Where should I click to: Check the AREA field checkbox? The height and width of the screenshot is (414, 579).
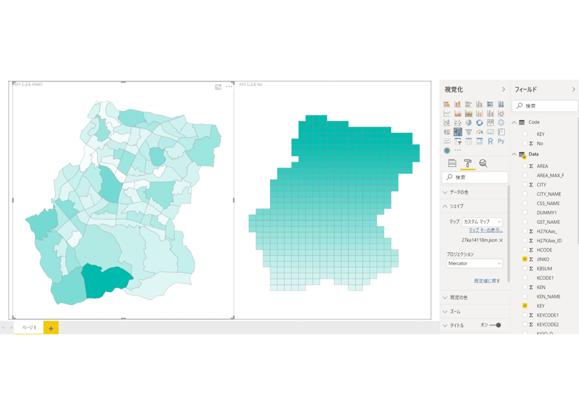(524, 166)
